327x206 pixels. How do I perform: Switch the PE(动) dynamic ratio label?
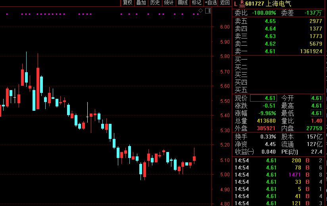(290, 152)
